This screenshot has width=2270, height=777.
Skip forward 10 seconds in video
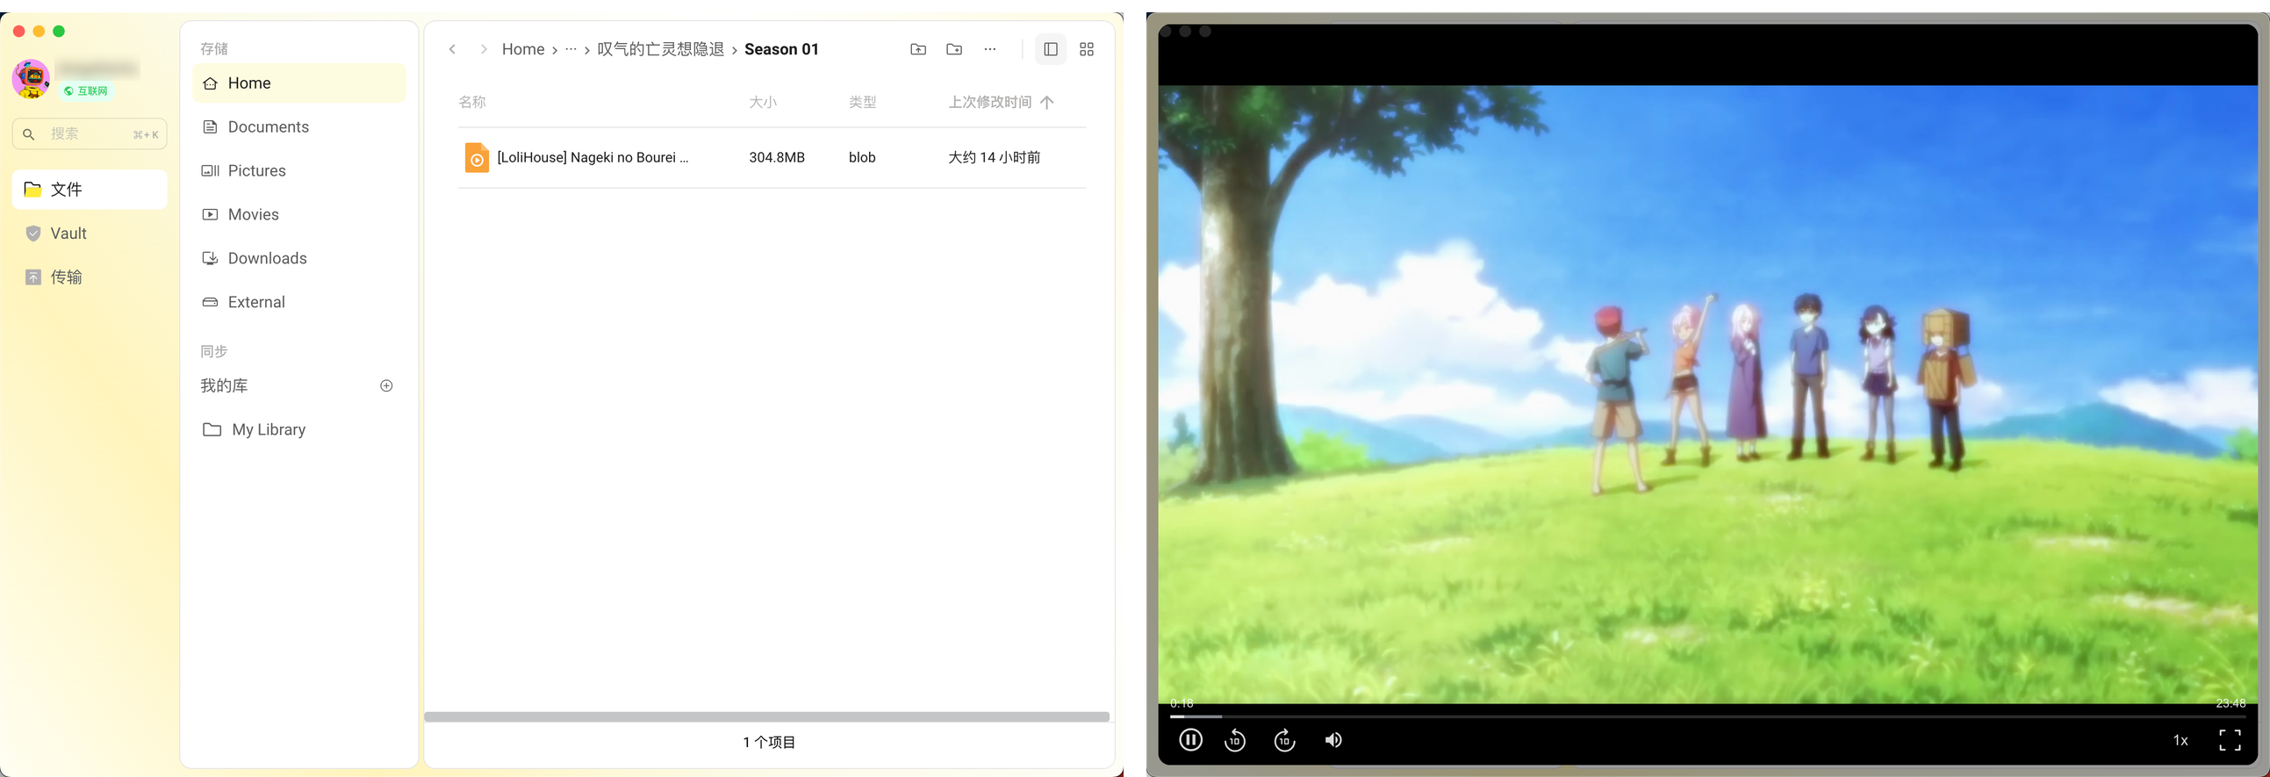pos(1284,740)
